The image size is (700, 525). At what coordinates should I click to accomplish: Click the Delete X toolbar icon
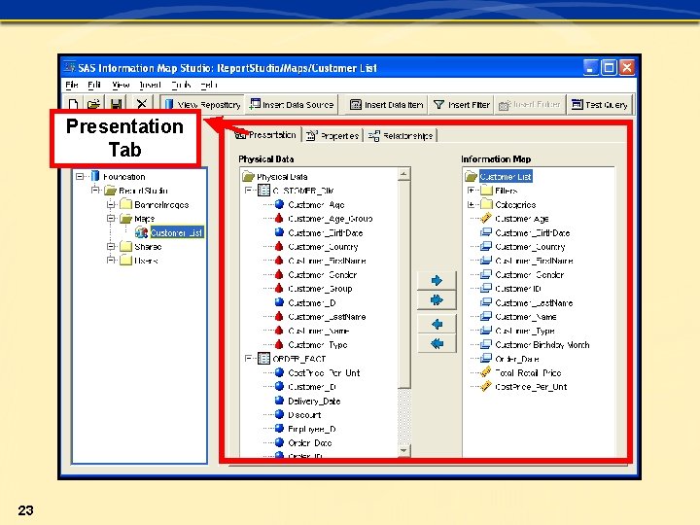coord(142,104)
